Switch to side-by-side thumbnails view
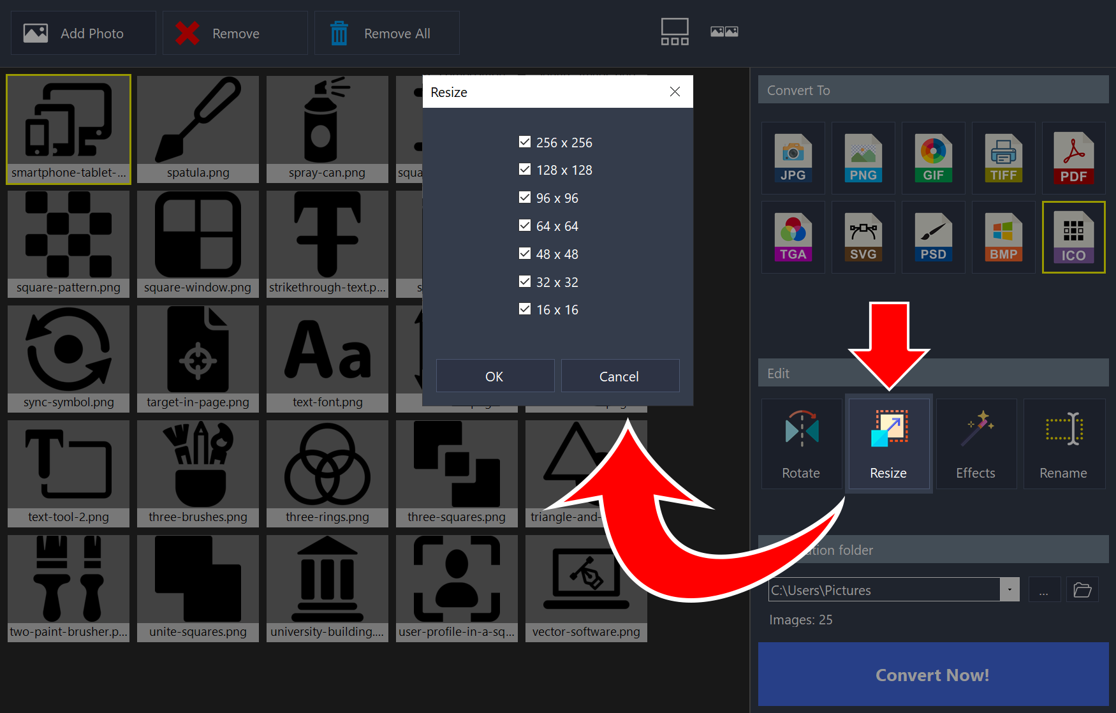Image resolution: width=1116 pixels, height=713 pixels. point(724,32)
